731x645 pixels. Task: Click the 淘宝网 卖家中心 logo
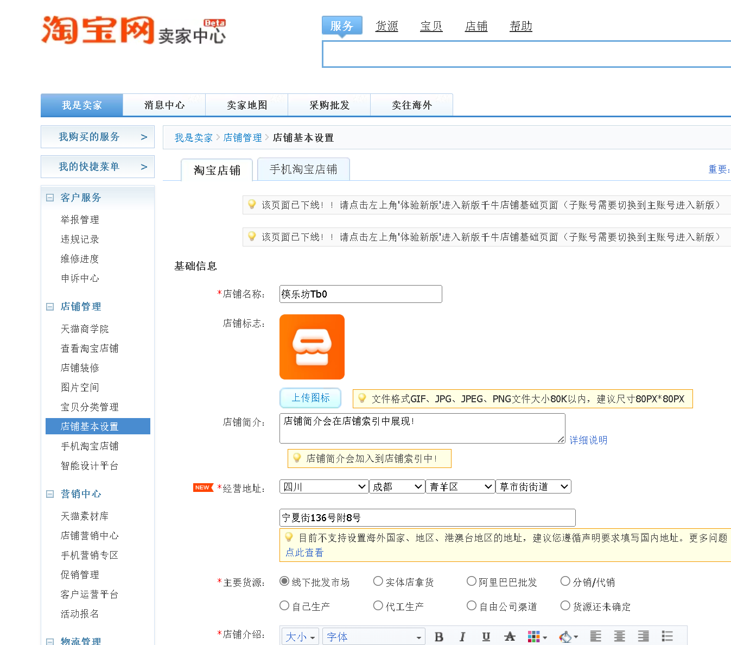click(133, 30)
